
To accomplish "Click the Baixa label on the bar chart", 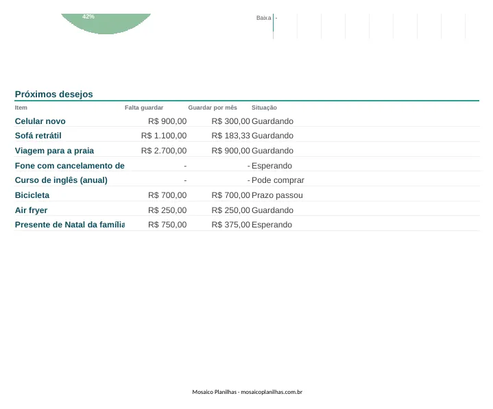I will pos(263,18).
